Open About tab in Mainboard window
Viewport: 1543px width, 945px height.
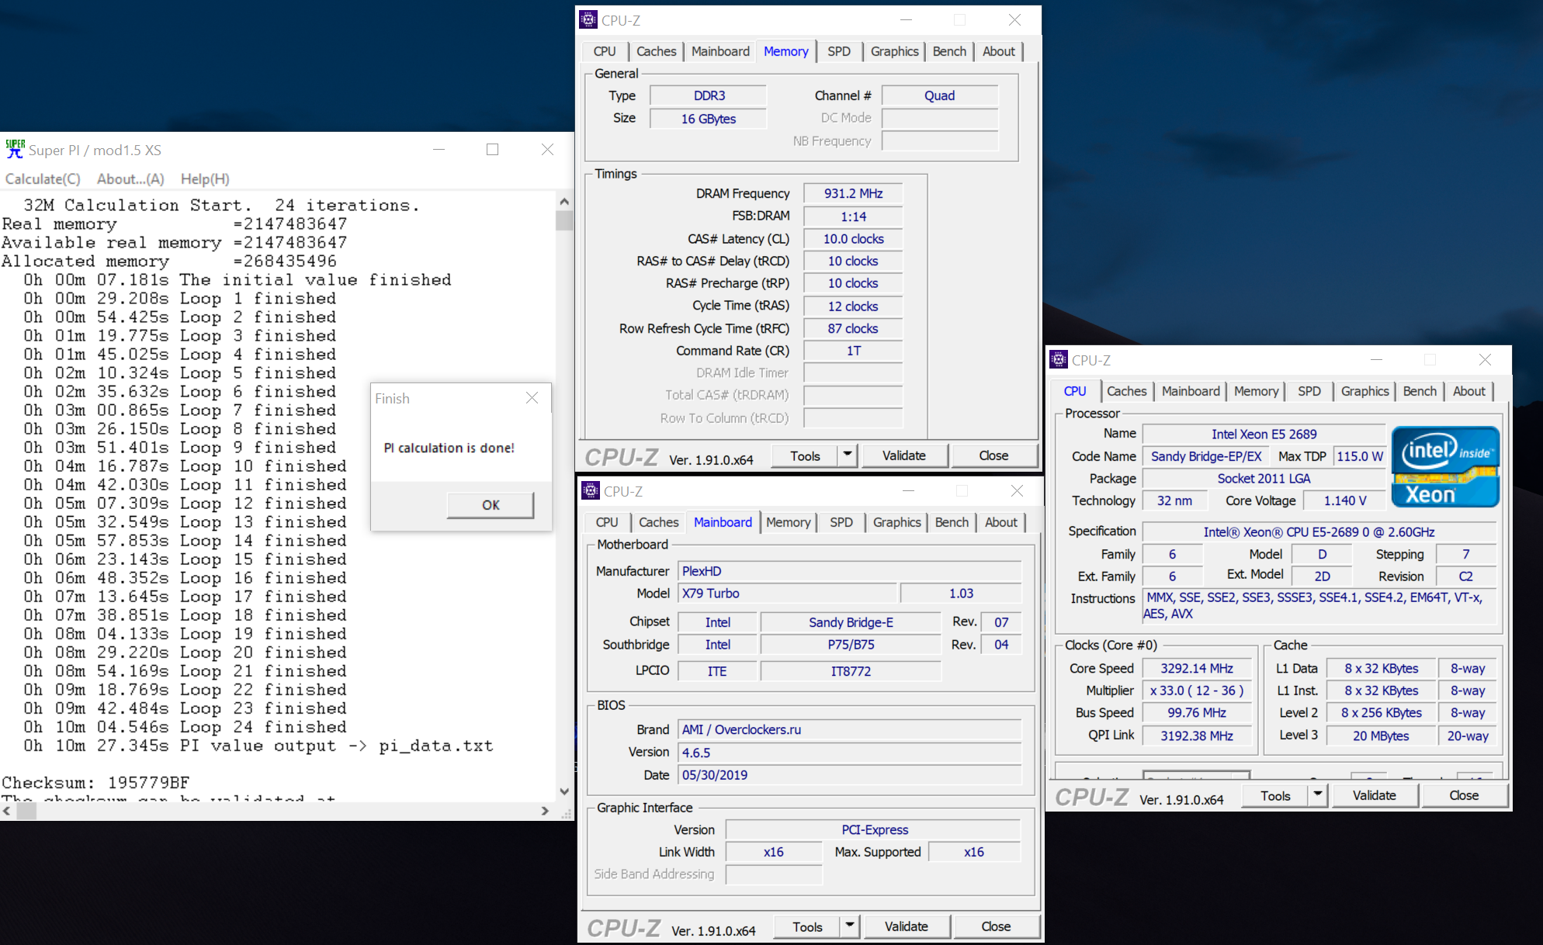1000,522
